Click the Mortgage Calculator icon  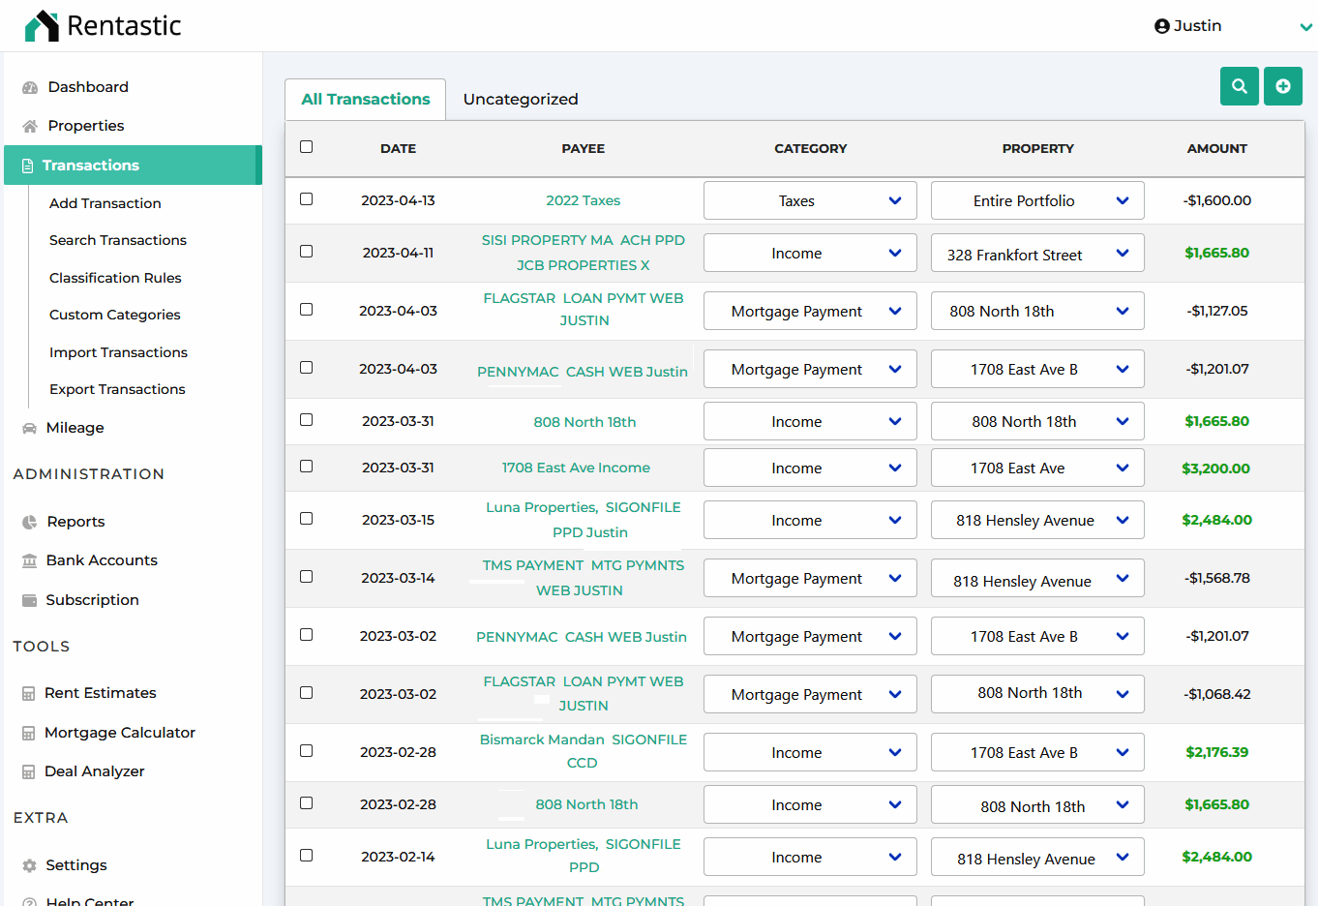29,733
